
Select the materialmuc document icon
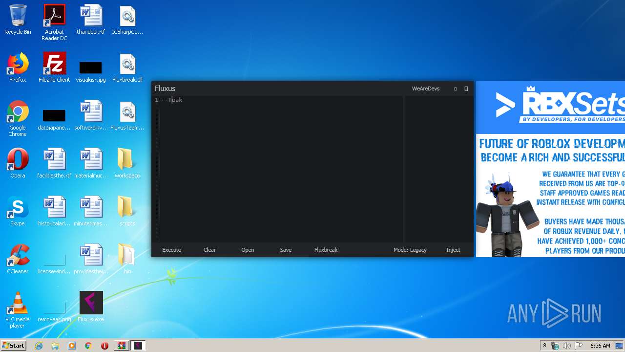point(91,163)
